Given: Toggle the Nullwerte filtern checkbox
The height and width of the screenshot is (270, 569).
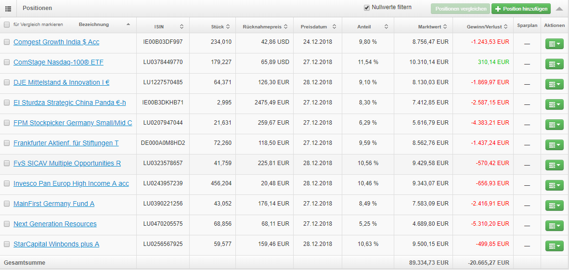Looking at the screenshot, I should pos(366,8).
